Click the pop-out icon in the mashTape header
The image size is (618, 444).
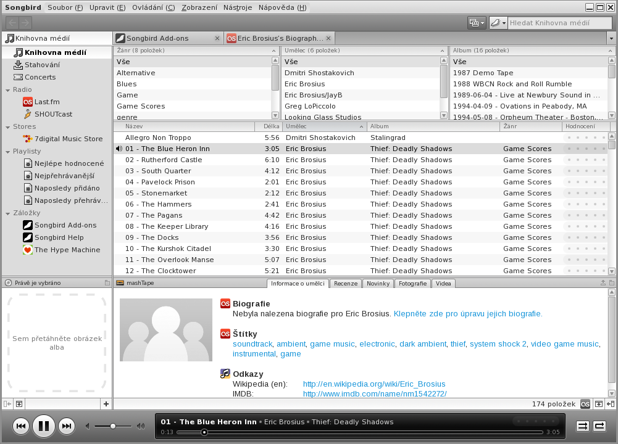[603, 283]
